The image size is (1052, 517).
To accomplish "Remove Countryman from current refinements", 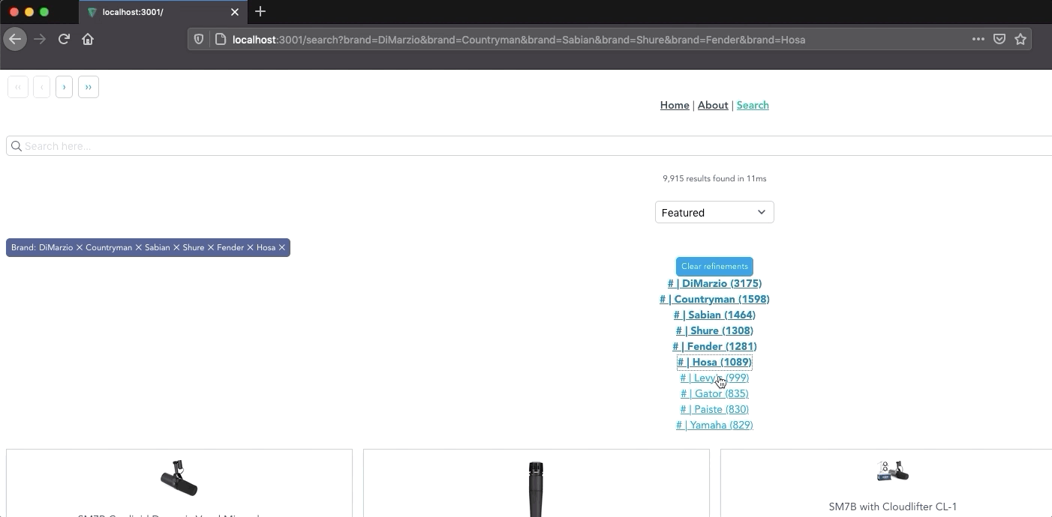I will (138, 247).
